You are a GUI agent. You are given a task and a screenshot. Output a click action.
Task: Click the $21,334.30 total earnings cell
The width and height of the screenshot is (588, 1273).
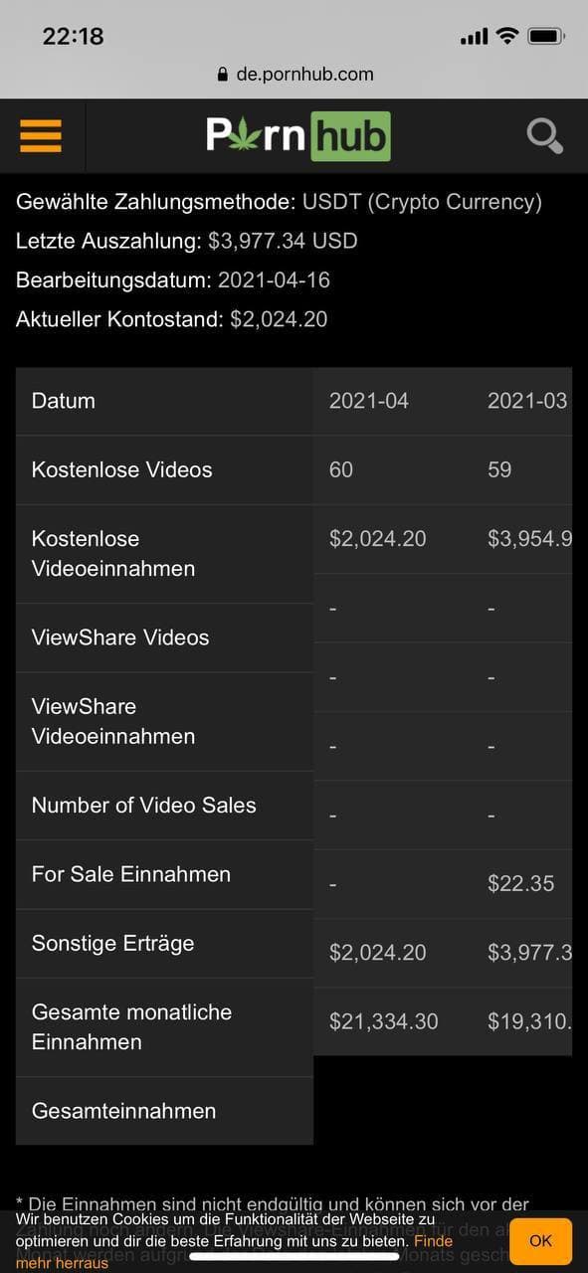pyautogui.click(x=384, y=1021)
